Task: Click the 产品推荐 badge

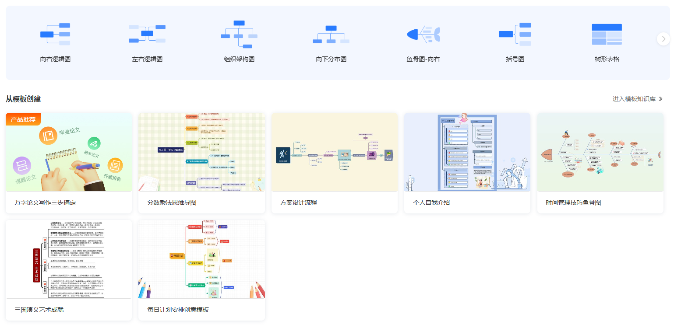Action: (x=23, y=119)
